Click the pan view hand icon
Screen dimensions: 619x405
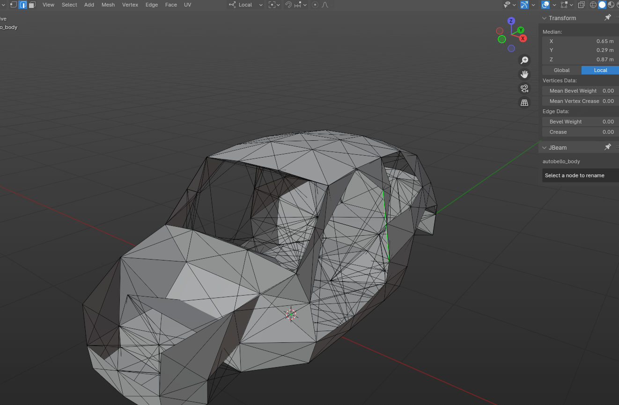[524, 74]
